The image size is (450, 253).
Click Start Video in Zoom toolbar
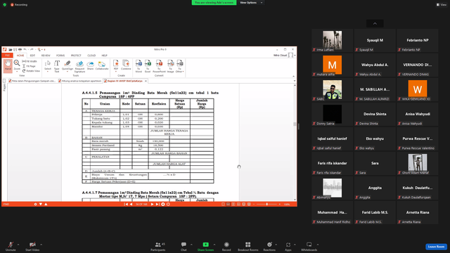click(32, 246)
